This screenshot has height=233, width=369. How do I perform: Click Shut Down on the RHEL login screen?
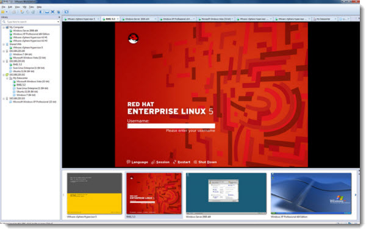click(205, 162)
